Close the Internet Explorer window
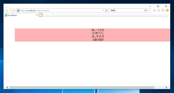The image size is (174, 93). coord(166,6)
